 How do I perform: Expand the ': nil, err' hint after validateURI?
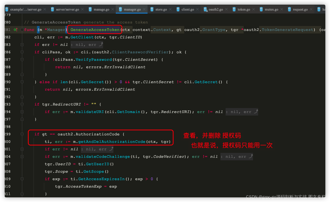tap(242, 112)
